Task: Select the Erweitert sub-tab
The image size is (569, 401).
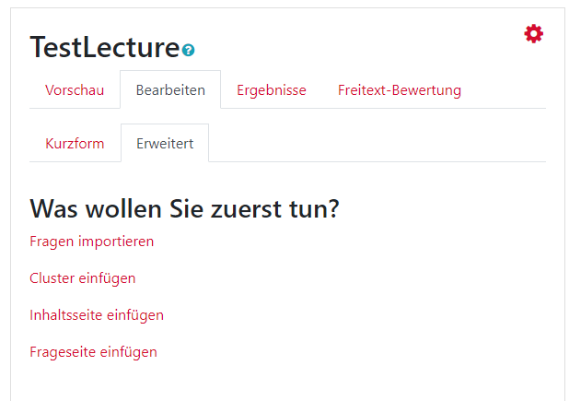Action: pos(165,144)
